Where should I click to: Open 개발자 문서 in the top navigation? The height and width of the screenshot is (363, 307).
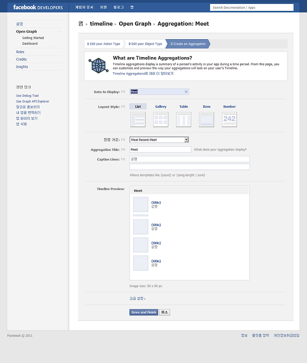84,7
